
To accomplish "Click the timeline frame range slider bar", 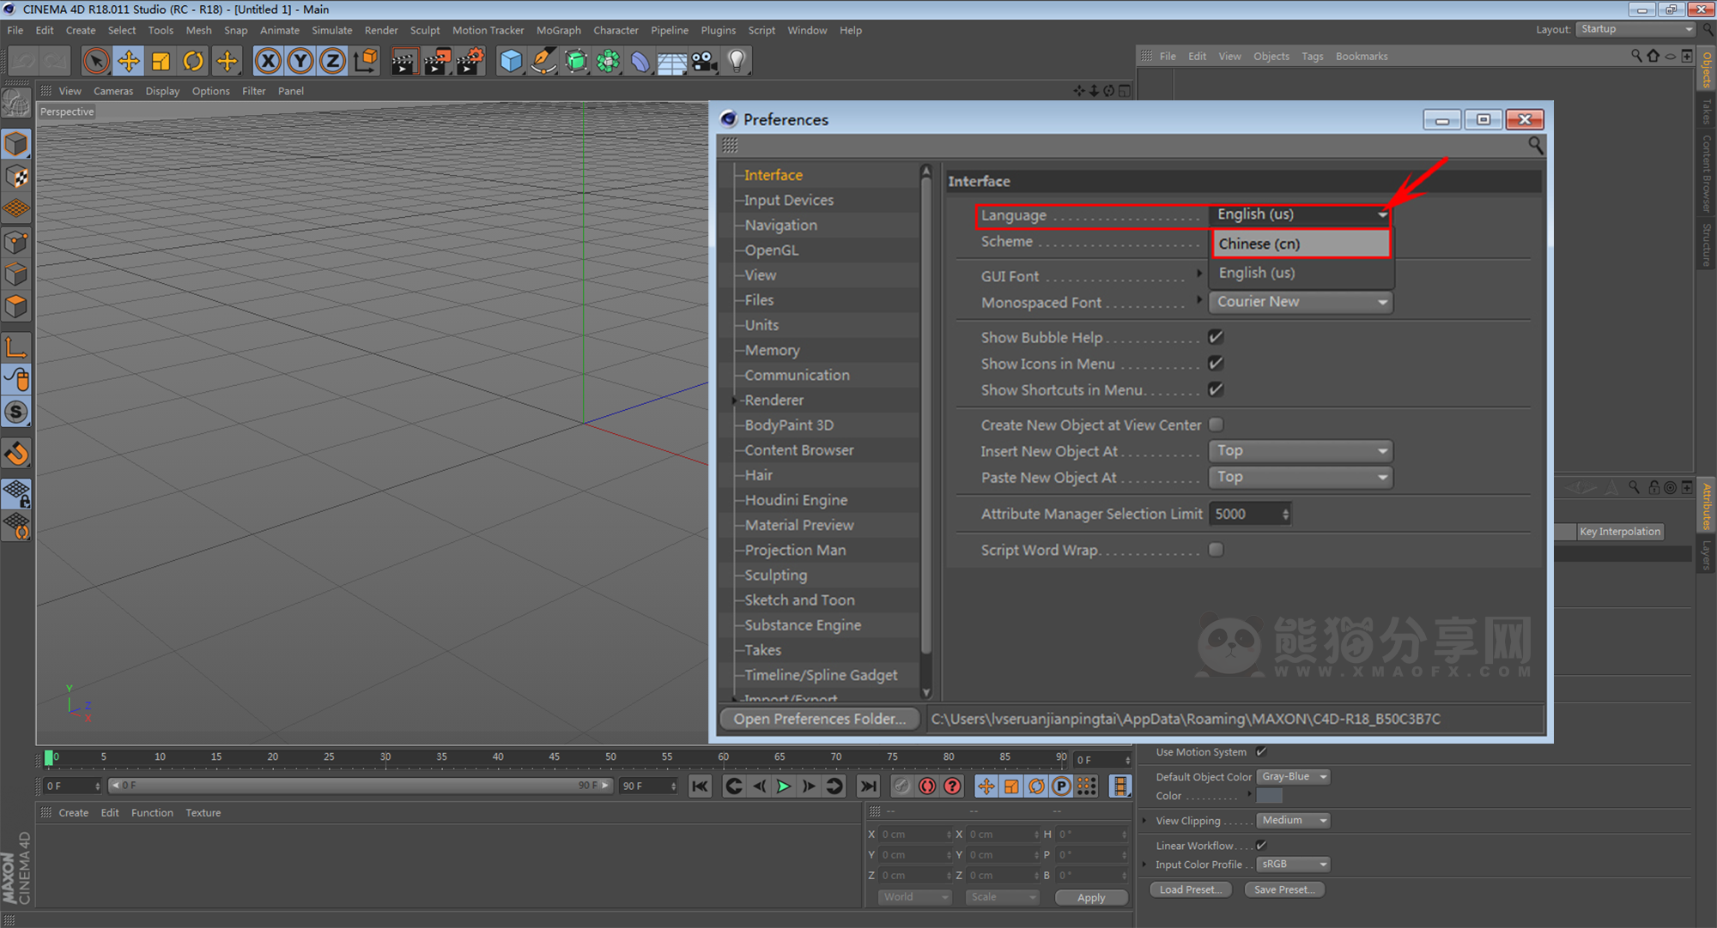I will (x=361, y=786).
